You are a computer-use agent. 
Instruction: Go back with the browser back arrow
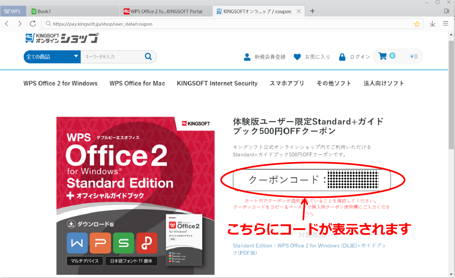pos(7,24)
